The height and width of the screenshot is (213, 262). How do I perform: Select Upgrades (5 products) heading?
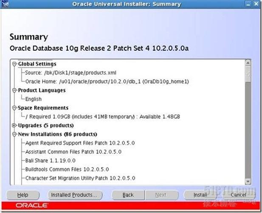click(x=46, y=125)
